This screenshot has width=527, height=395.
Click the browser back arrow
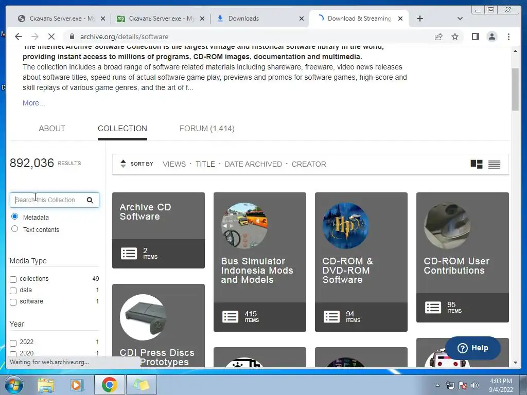click(x=19, y=37)
